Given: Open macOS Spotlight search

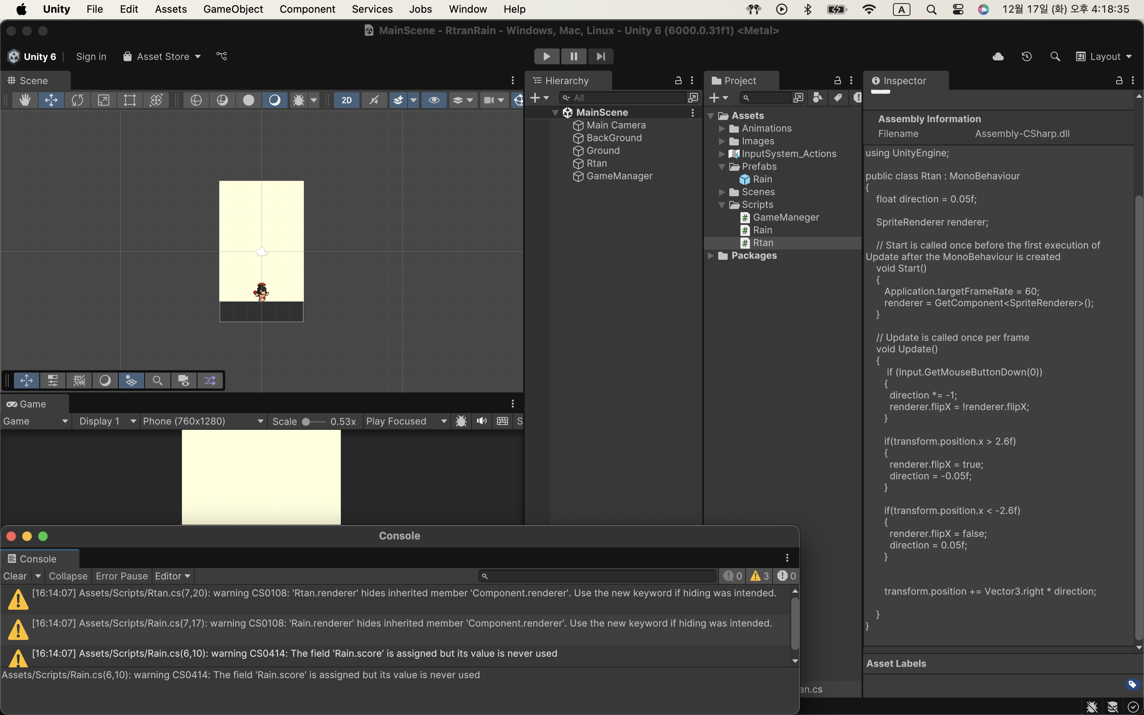Looking at the screenshot, I should tap(931, 10).
